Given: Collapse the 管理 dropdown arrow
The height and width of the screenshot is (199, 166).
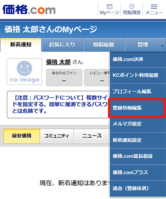Looking at the screenshot, I should click(162, 45).
